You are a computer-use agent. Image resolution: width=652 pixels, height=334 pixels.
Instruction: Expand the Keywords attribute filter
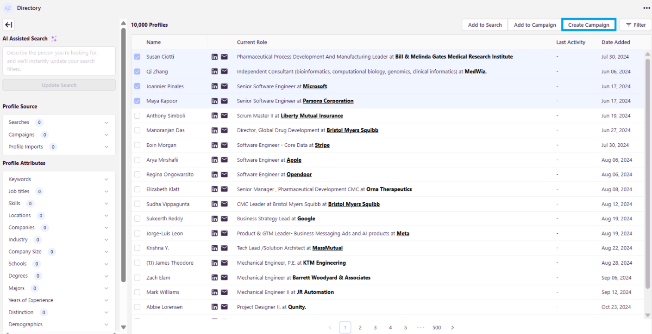(59, 179)
